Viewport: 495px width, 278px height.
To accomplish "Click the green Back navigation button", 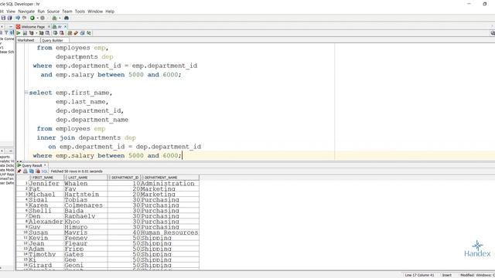I will click(32, 18).
